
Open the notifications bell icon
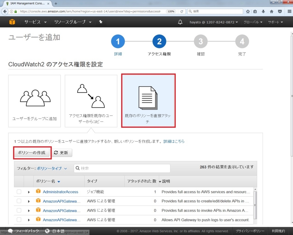(180, 22)
